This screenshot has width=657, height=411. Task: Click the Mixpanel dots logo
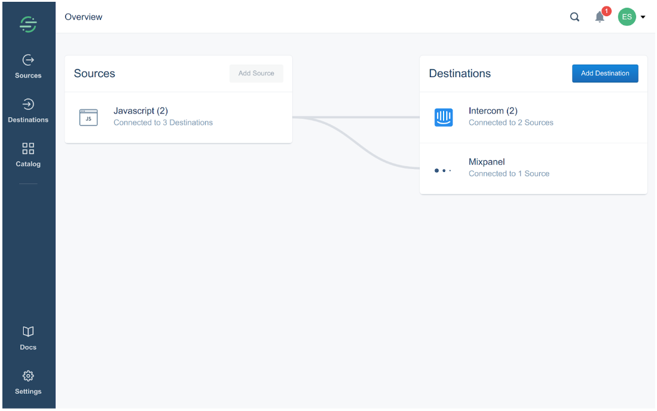pyautogui.click(x=443, y=170)
